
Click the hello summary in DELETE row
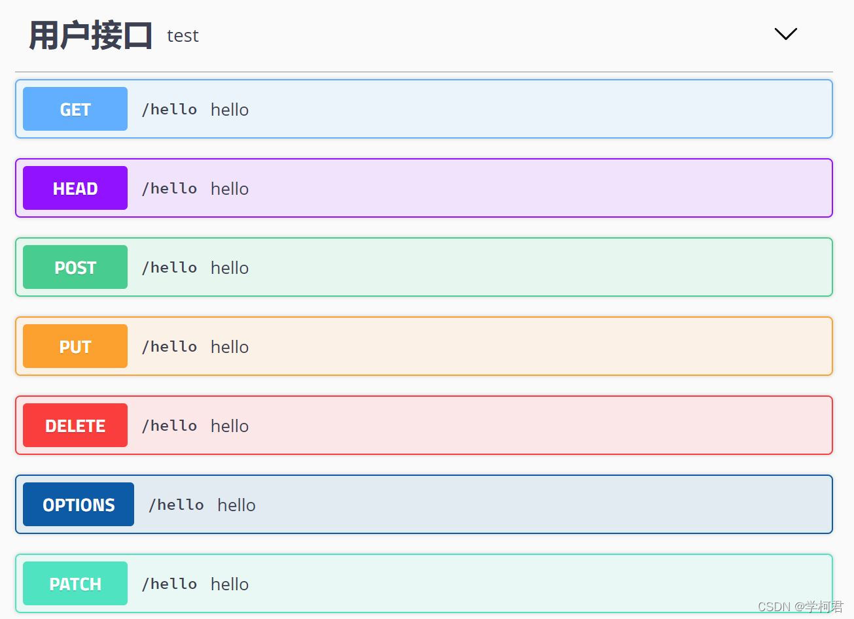(x=230, y=426)
